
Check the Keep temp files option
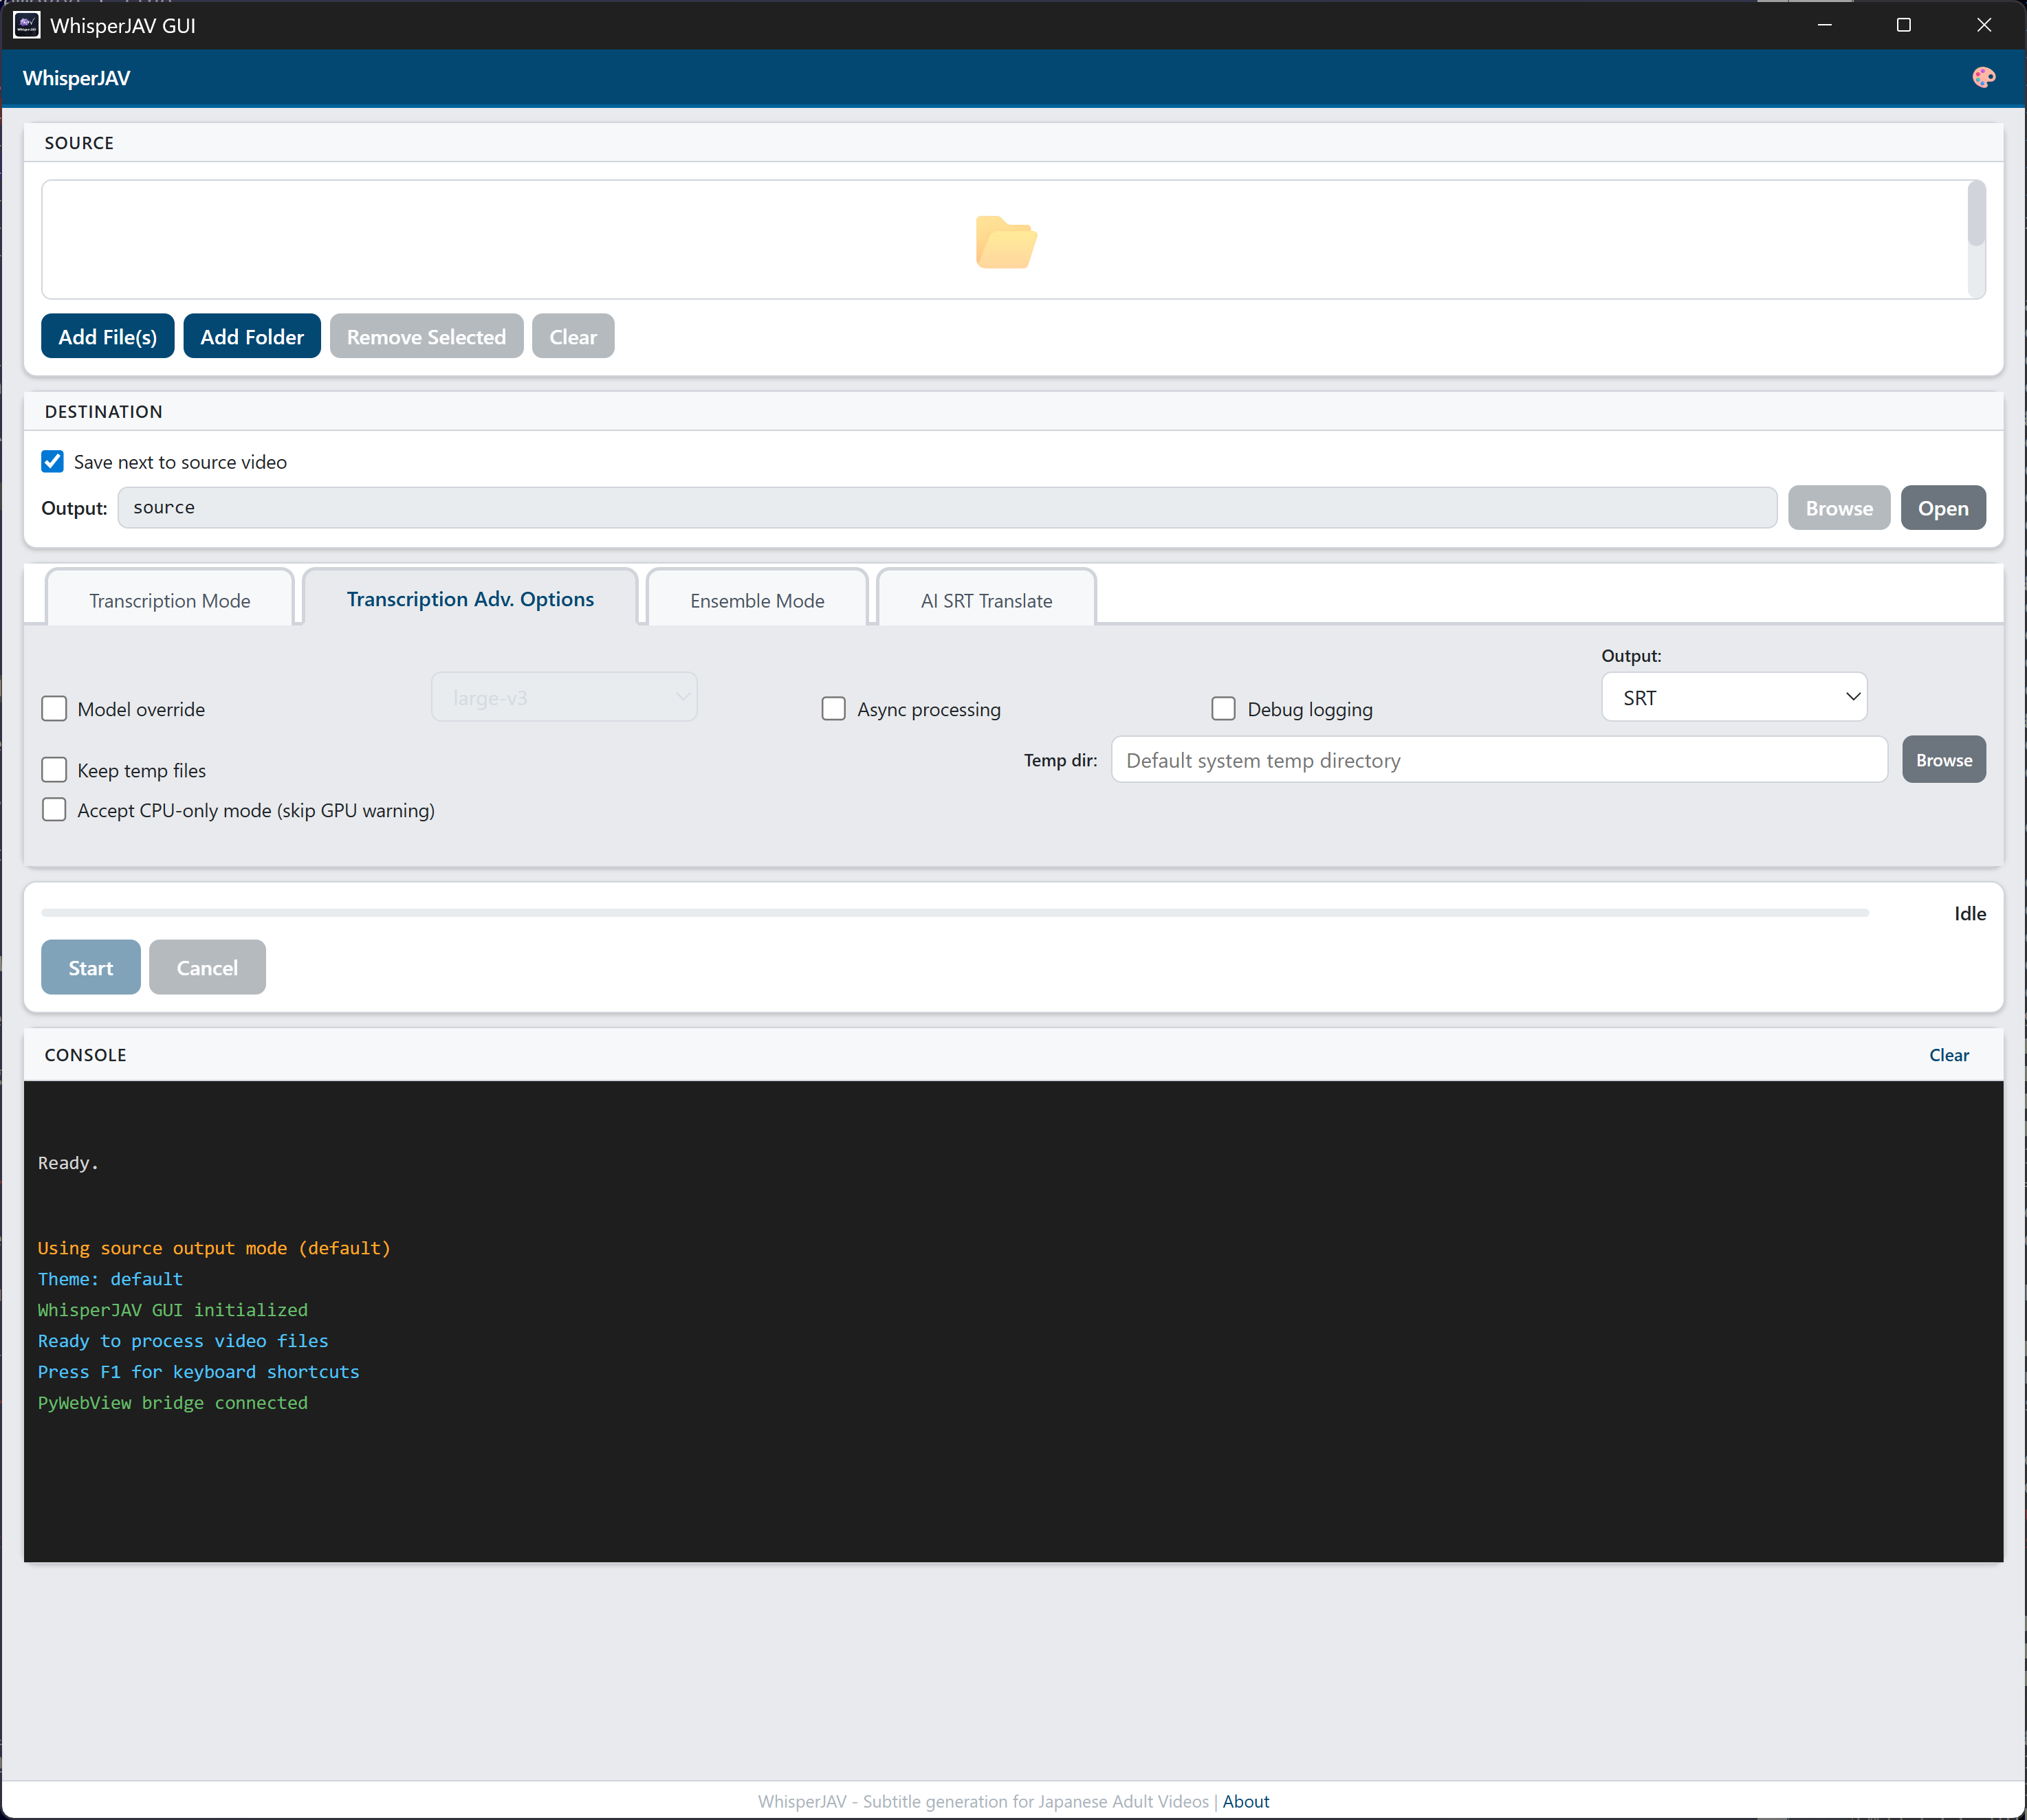point(54,770)
